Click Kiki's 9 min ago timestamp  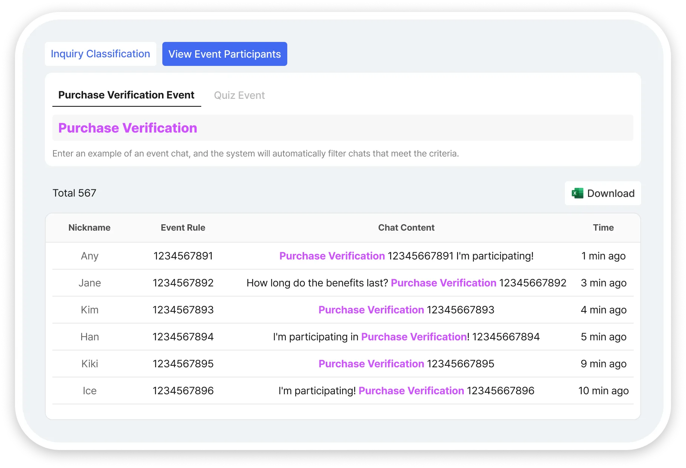tap(603, 364)
